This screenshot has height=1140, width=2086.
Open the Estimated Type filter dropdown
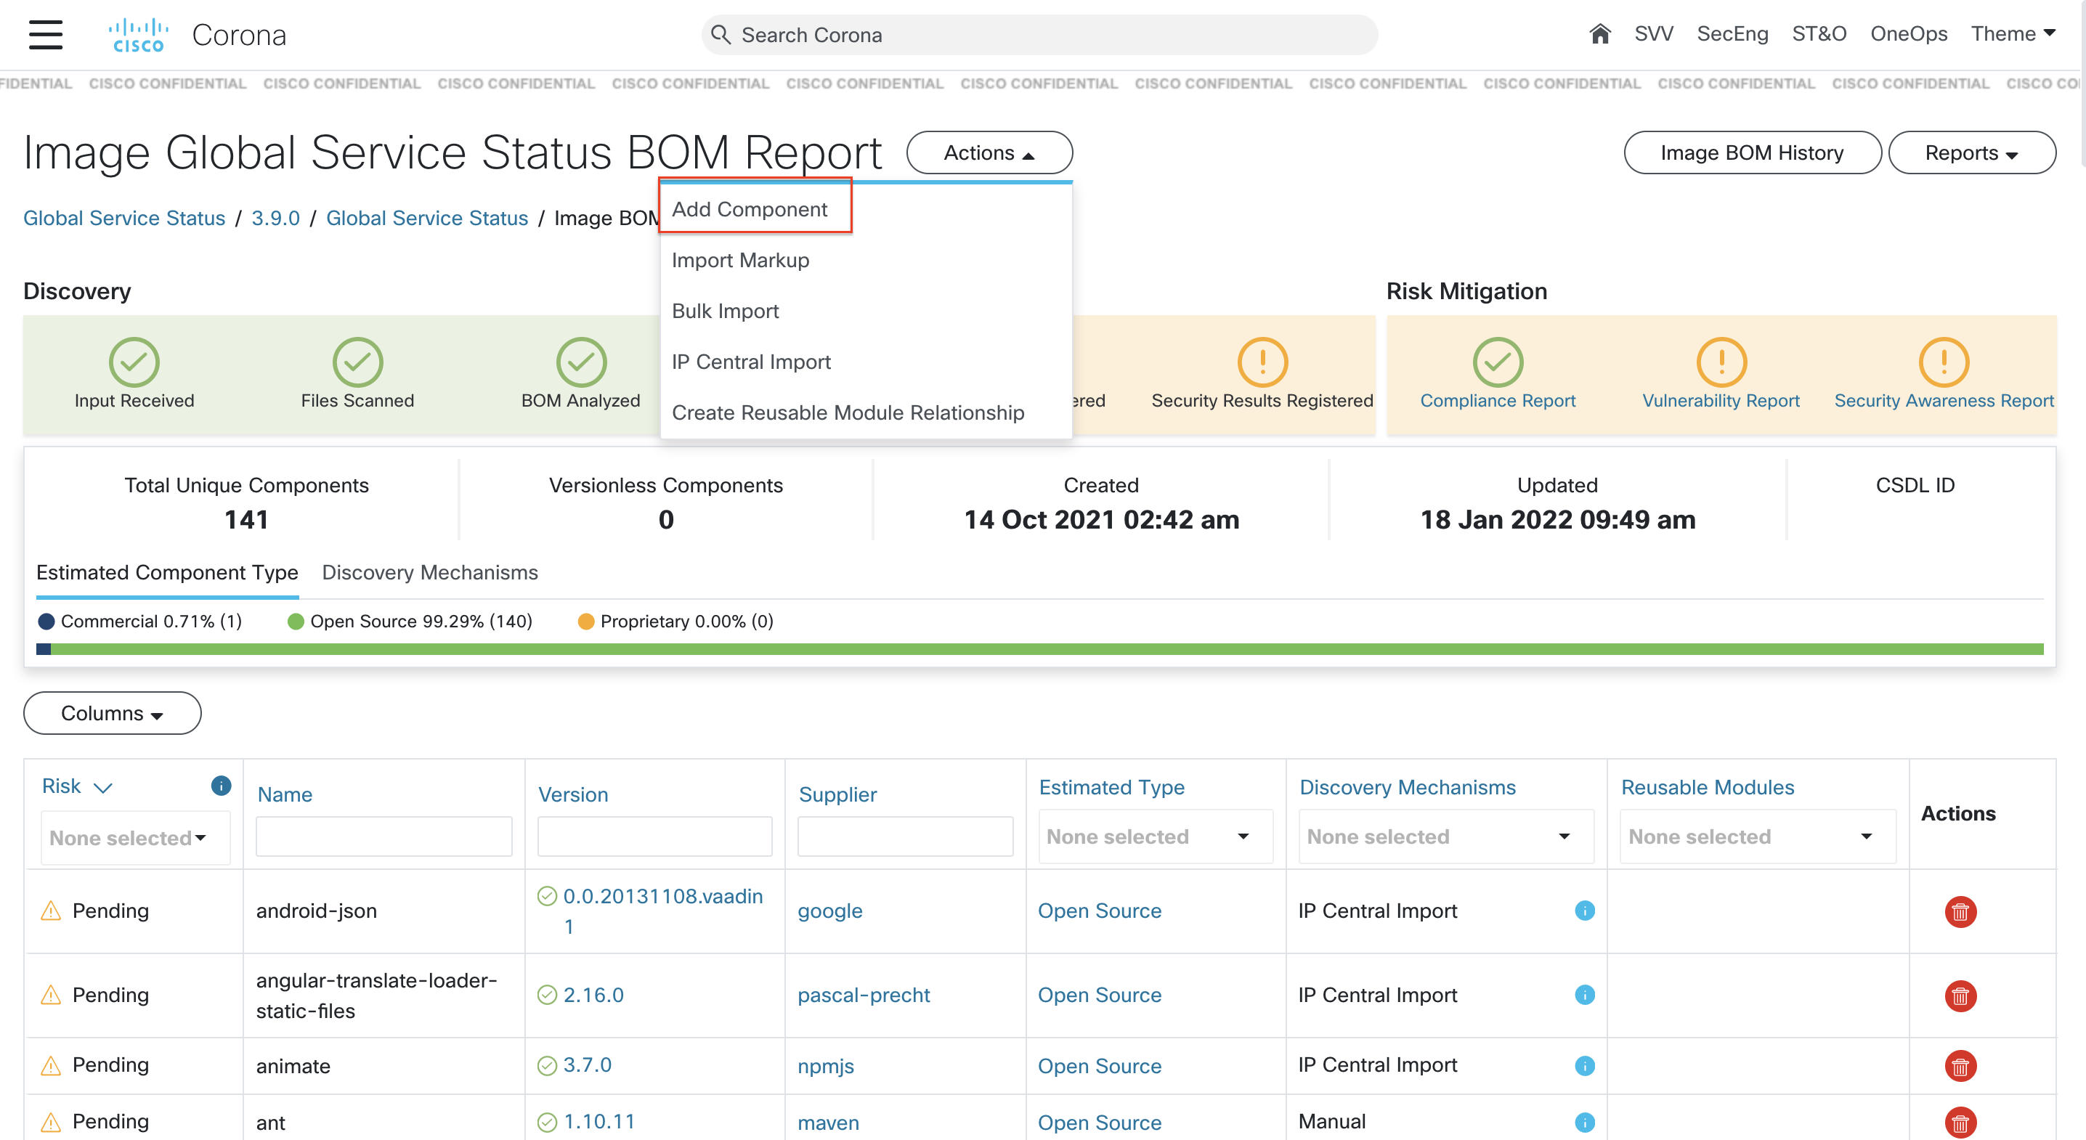click(1156, 836)
